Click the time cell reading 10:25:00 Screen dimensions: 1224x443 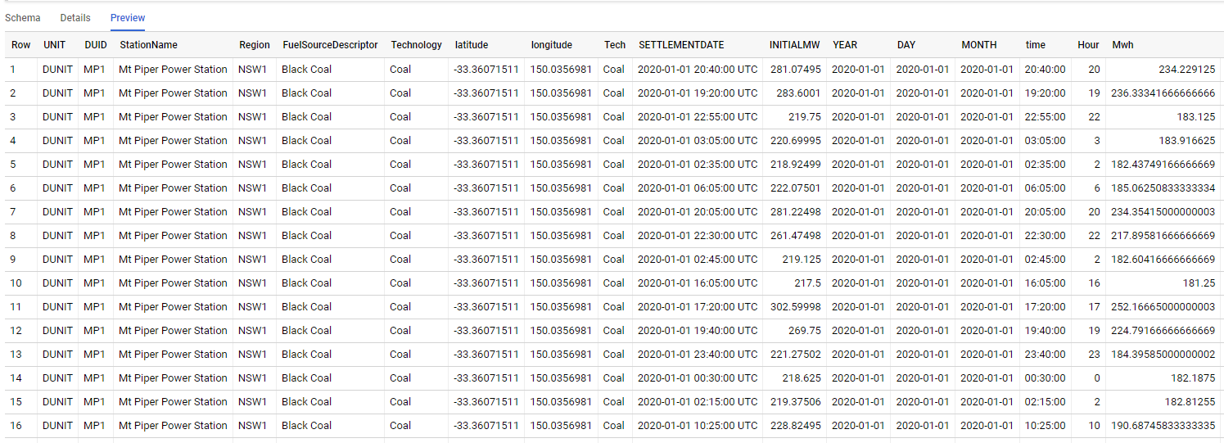pos(1045,426)
